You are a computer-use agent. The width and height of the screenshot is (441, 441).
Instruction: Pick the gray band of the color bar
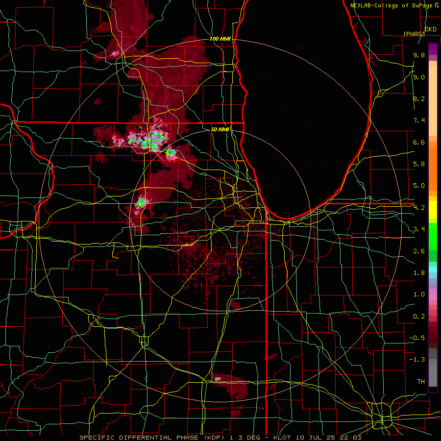(433, 368)
